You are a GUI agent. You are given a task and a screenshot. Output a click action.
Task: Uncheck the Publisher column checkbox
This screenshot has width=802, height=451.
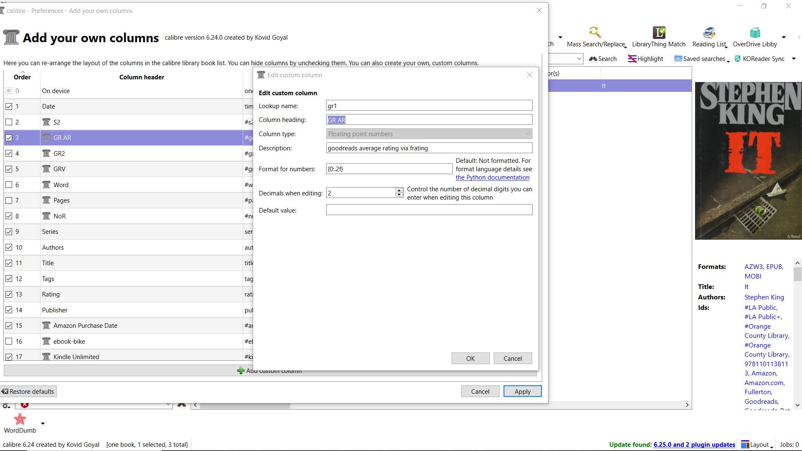click(x=9, y=310)
